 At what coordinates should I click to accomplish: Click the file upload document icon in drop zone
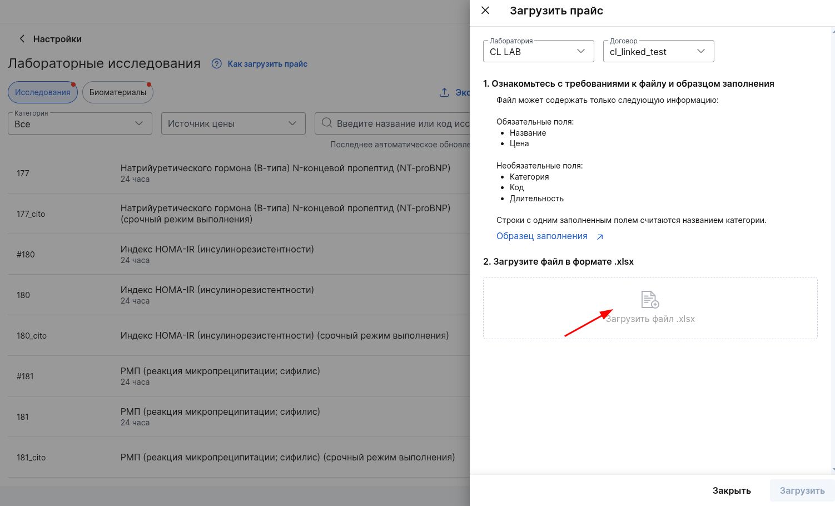tap(650, 300)
